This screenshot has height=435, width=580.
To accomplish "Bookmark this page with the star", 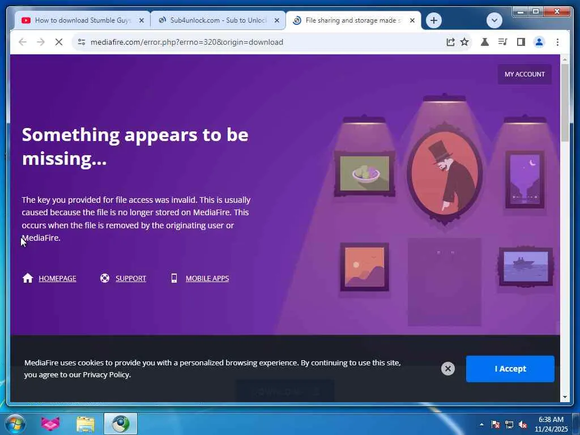I will pos(464,42).
